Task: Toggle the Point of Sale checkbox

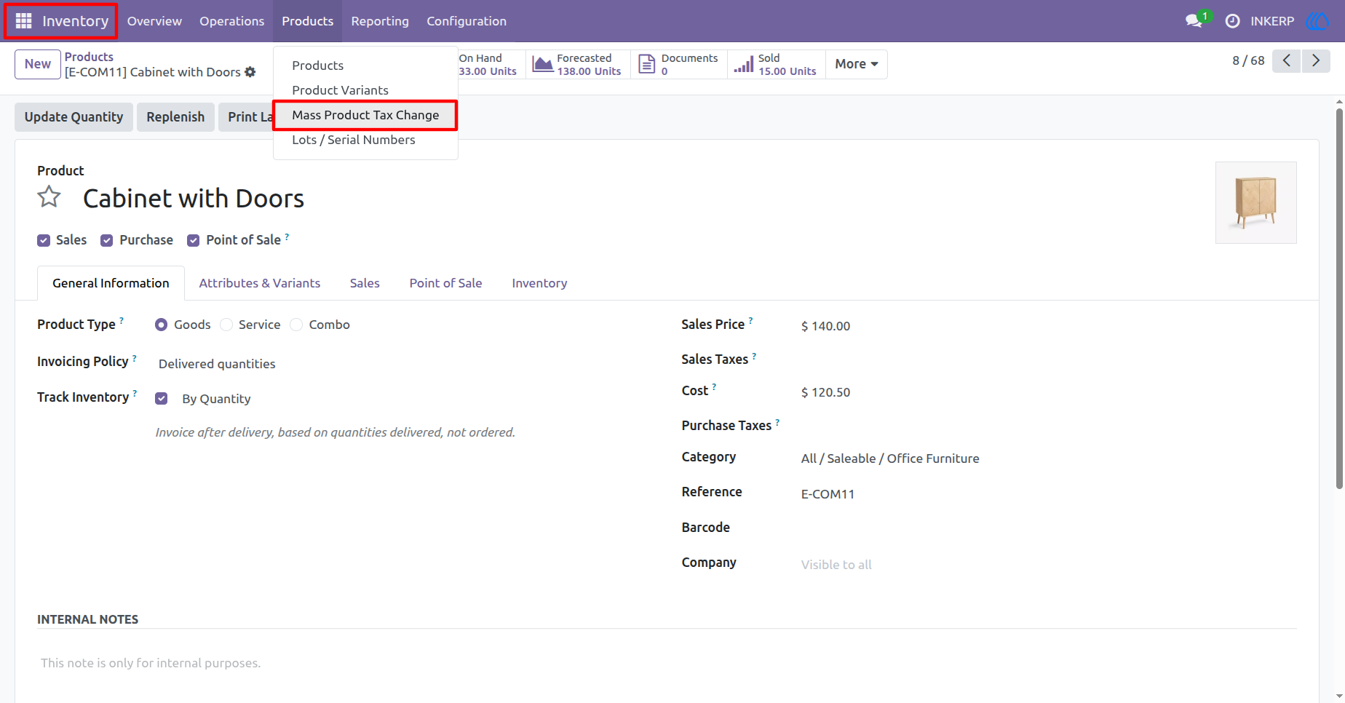Action: pos(194,241)
